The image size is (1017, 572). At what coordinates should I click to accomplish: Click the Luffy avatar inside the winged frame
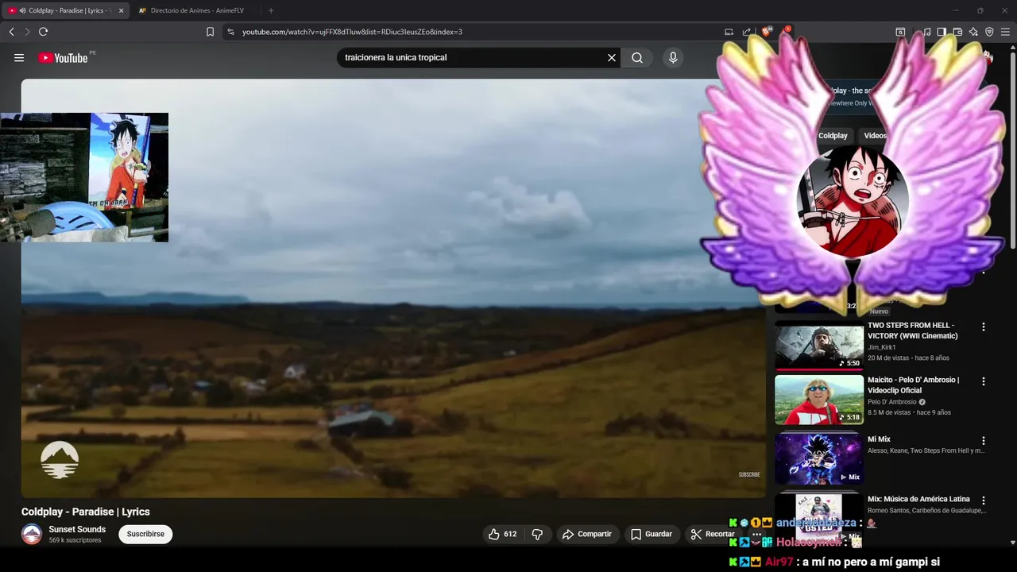(x=853, y=201)
